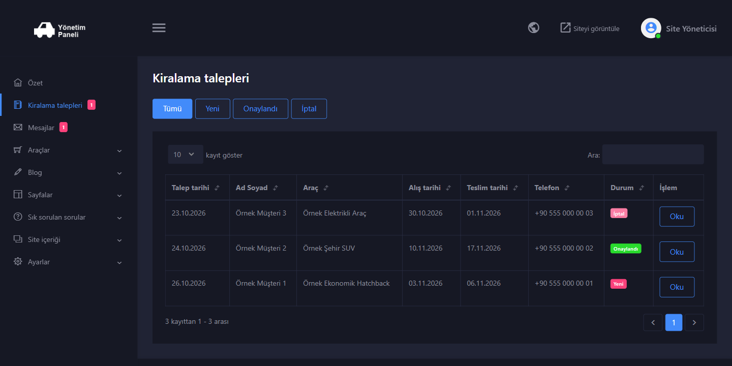Click the Sayfalar layout icon
Screen dimensions: 732x366
pos(18,195)
